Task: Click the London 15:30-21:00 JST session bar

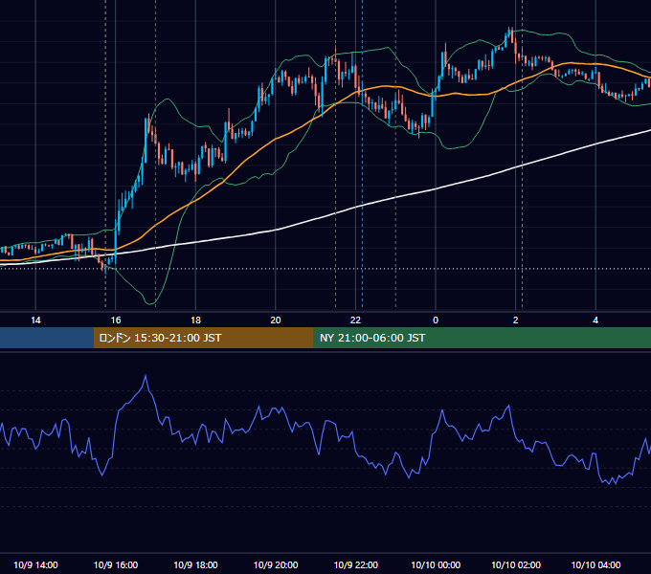Action: click(x=203, y=338)
